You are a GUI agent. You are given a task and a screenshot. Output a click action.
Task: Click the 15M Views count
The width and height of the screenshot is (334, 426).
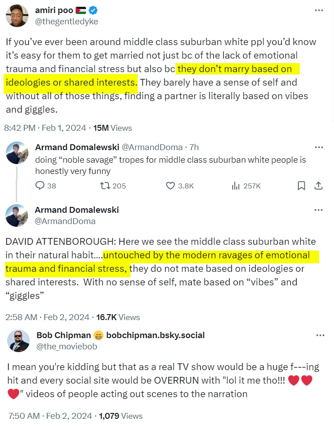coord(112,128)
